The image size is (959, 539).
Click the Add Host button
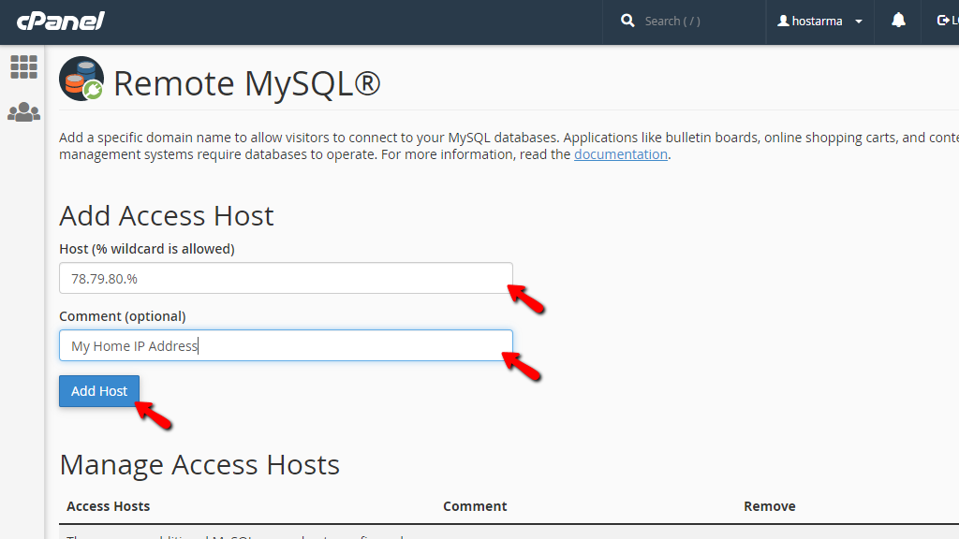pyautogui.click(x=98, y=390)
